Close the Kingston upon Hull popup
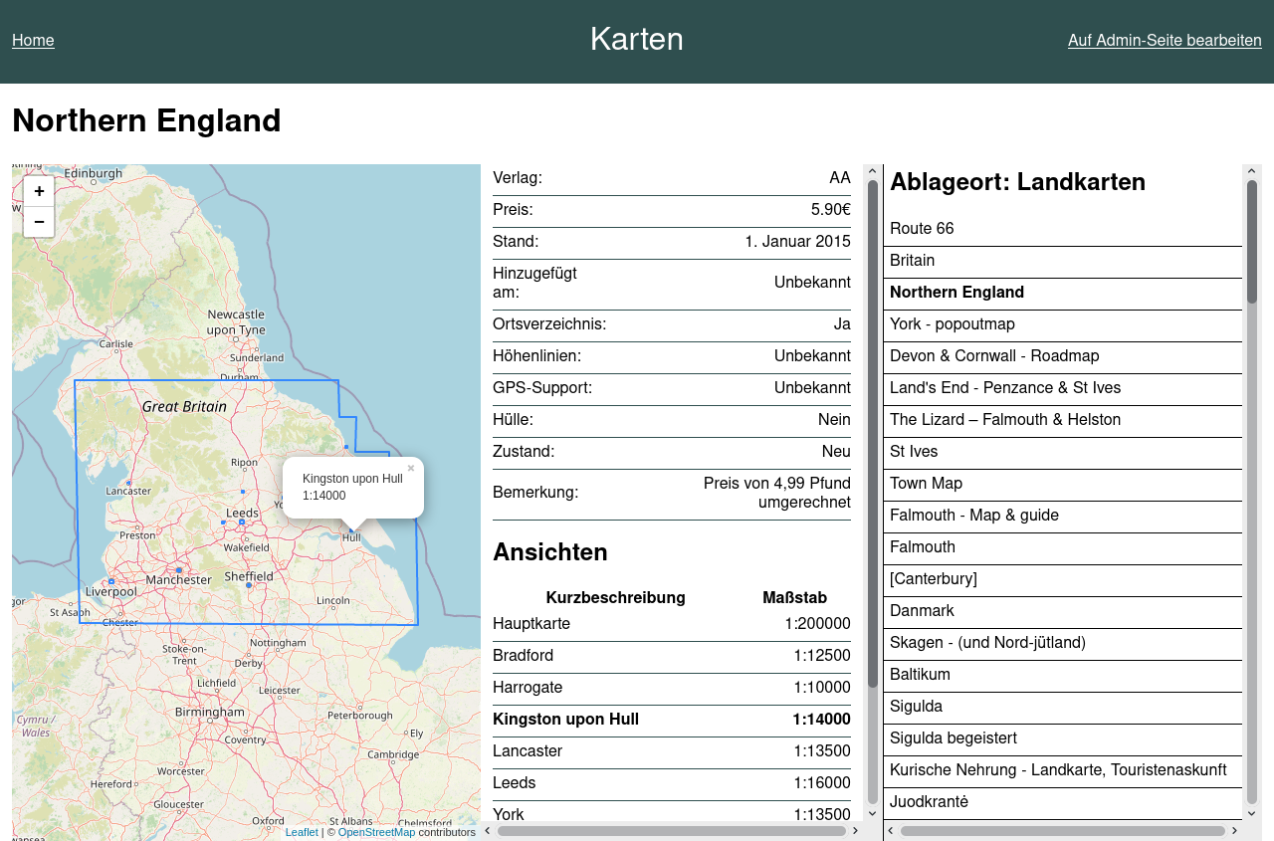The image size is (1274, 841). pyautogui.click(x=411, y=468)
